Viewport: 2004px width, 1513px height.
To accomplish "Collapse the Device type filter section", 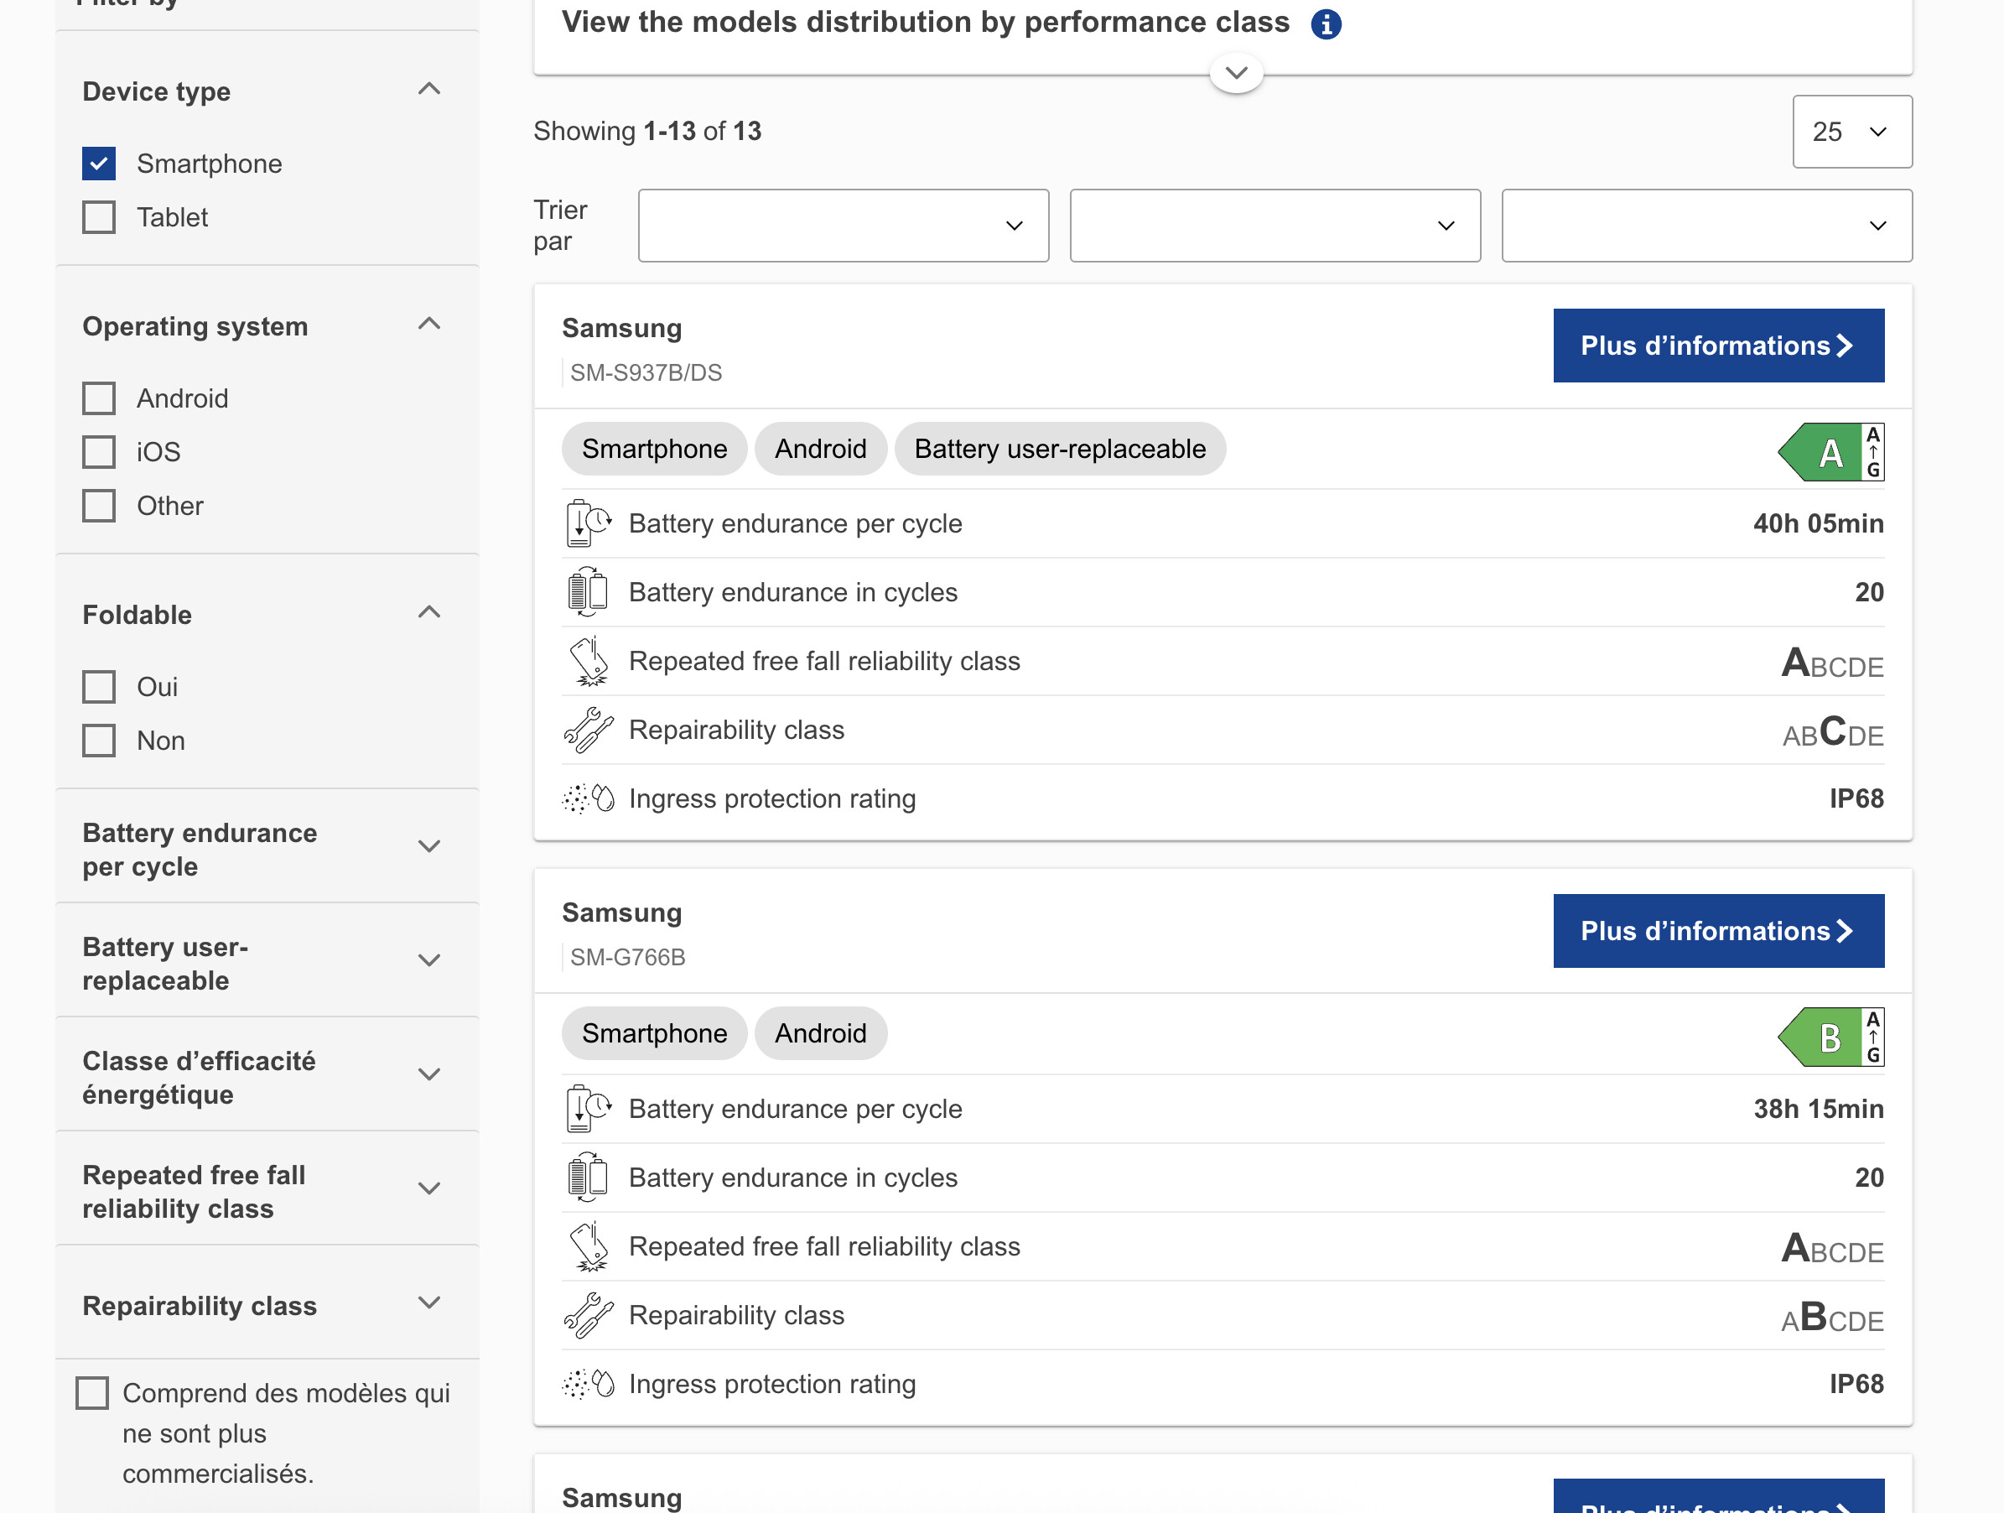I will point(429,90).
